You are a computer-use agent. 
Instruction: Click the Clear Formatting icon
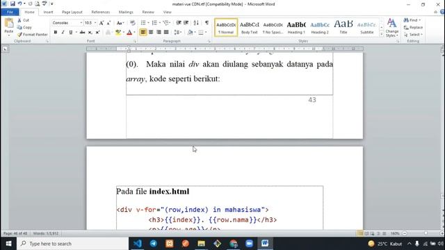(x=132, y=23)
